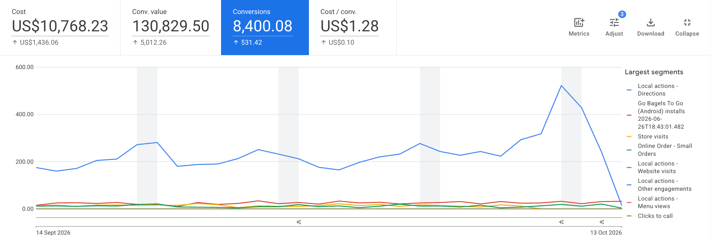The height and width of the screenshot is (241, 711).
Task: Click the last sparkle insight marker near 13 Oct
Action: 602,222
